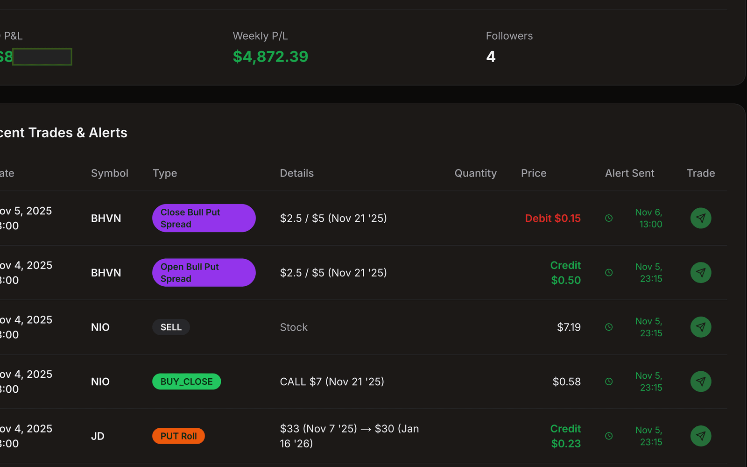Click Nov 5, 23:15 alert in JD row
The height and width of the screenshot is (467, 747).
[x=649, y=436]
